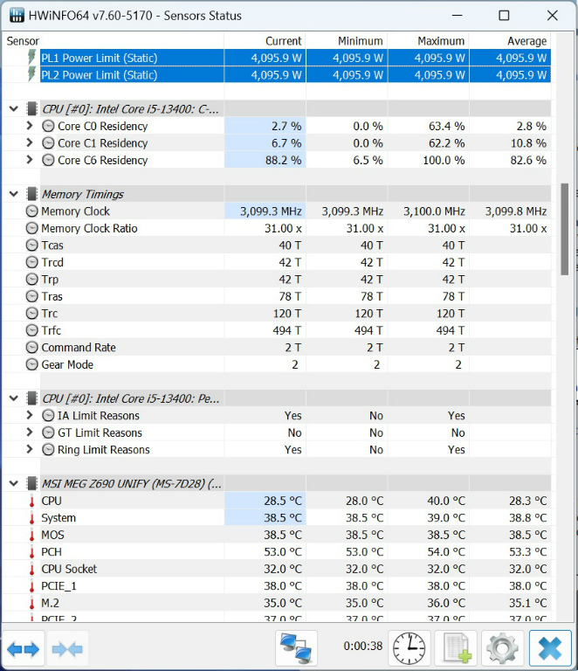578x671 pixels.
Task: Close sensors with blue X icon
Action: pos(550,649)
